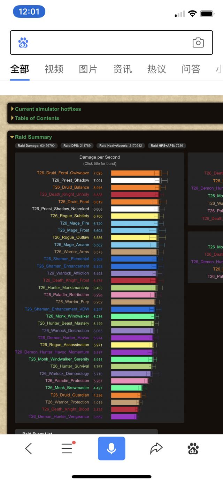Open the 热议 tab
This screenshot has width=223, height=483.
click(156, 69)
